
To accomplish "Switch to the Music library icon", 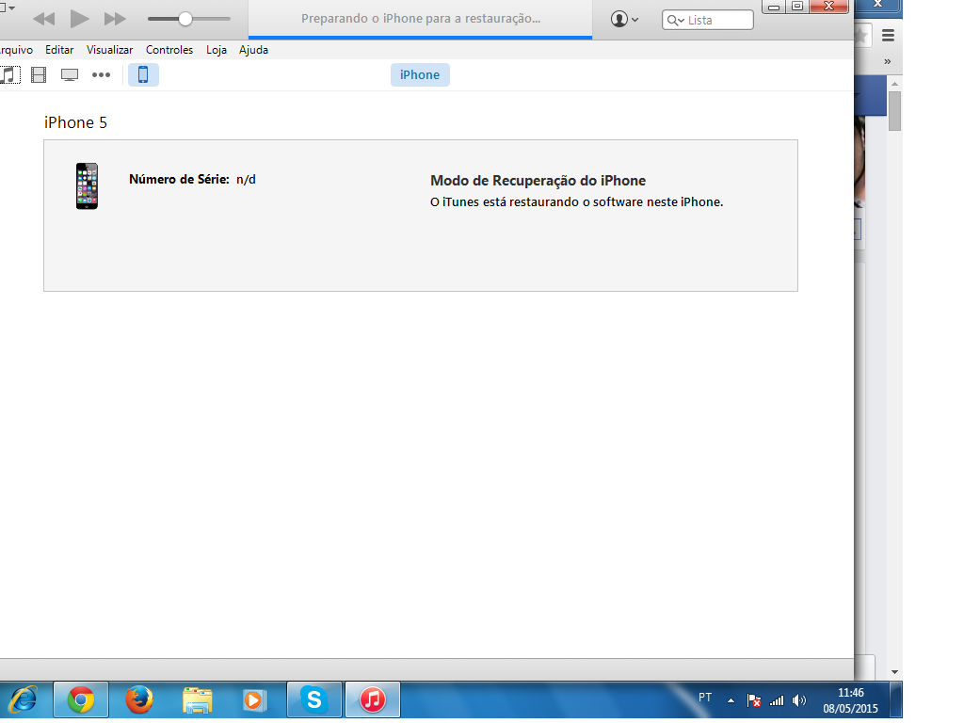I will [9, 75].
